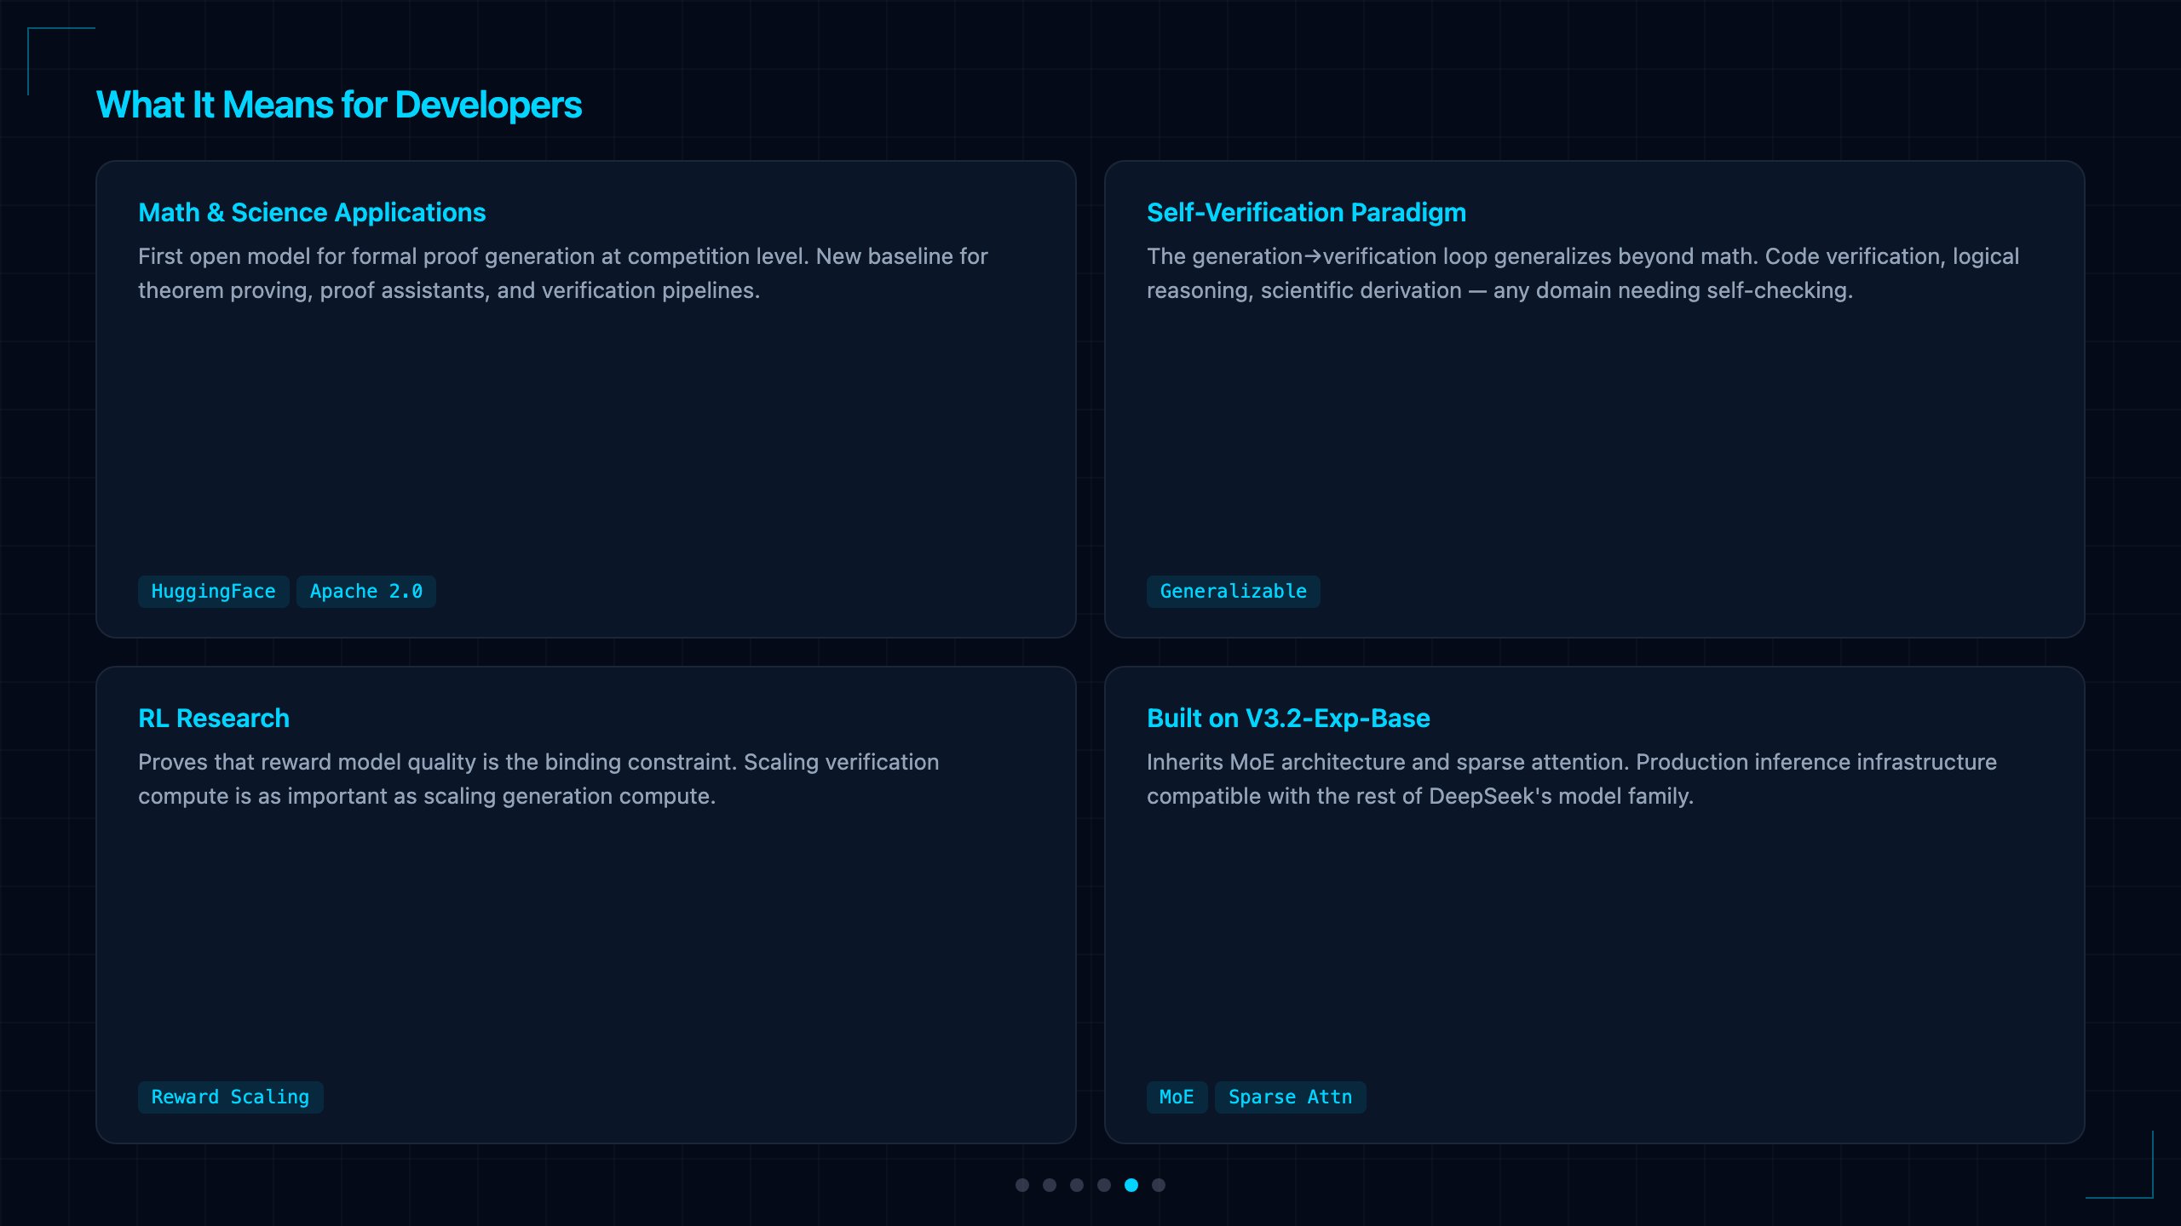Screen dimensions: 2181x1226
Task: Click the Reward Scaling tag
Action: [230, 1097]
